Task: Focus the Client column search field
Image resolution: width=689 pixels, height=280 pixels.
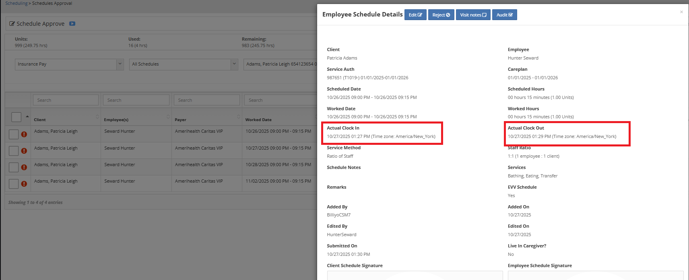Action: click(66, 100)
